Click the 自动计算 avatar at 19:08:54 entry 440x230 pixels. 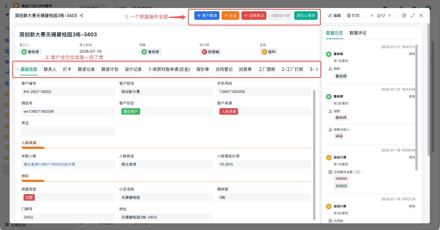click(329, 158)
